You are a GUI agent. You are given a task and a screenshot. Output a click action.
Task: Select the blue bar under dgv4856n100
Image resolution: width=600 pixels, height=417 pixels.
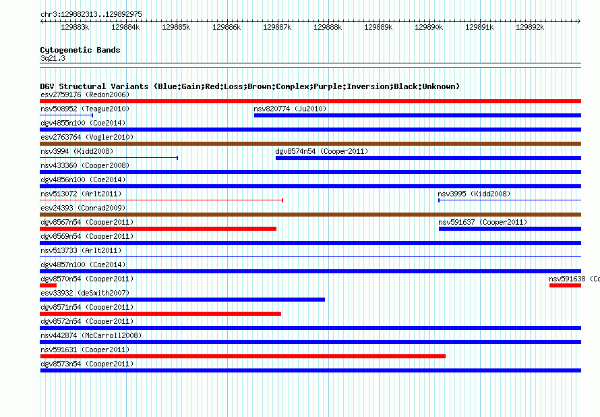[310, 186]
